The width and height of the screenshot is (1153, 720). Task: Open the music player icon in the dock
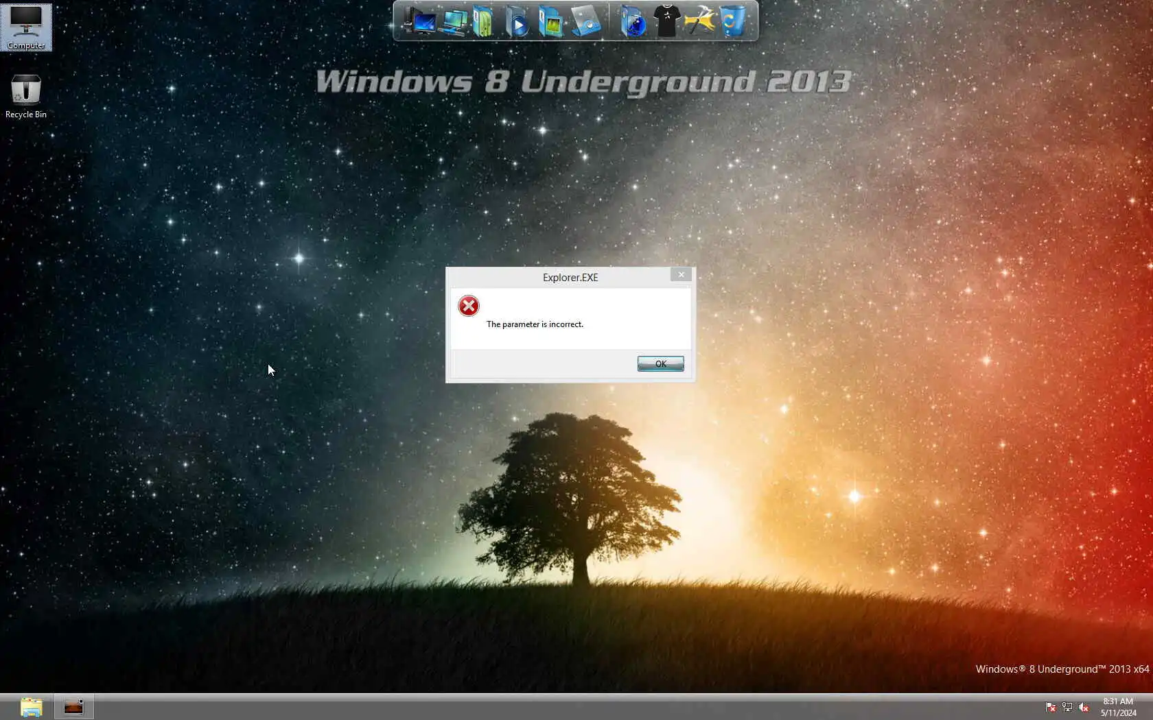tap(586, 21)
